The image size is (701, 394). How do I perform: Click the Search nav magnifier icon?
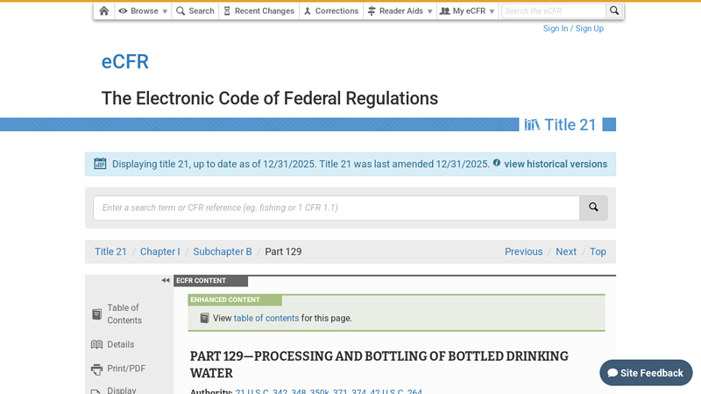(x=181, y=11)
